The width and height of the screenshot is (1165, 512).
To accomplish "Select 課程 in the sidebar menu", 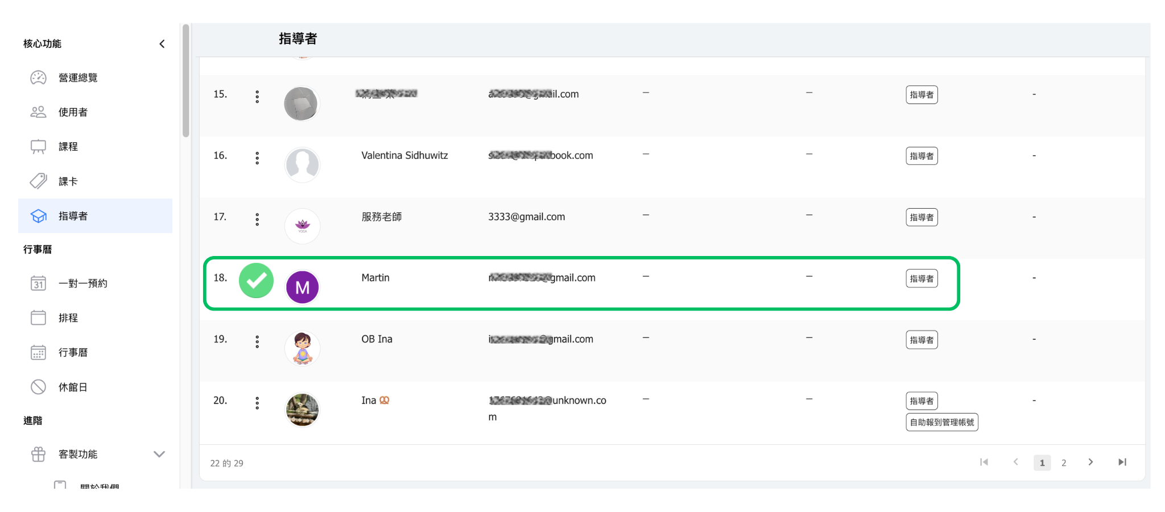I will point(68,147).
